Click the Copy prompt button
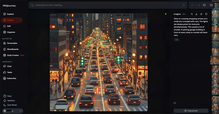Screen dimensions: 219x114 tap(191, 111)
